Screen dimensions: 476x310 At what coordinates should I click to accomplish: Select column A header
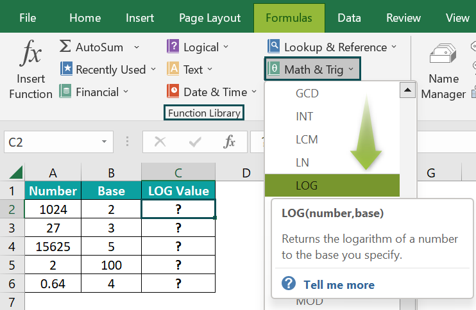click(53, 173)
